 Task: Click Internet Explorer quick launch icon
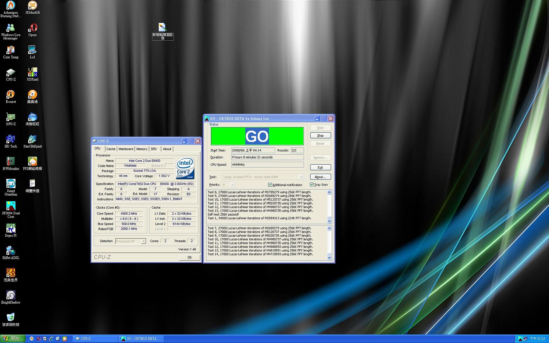tap(51, 339)
